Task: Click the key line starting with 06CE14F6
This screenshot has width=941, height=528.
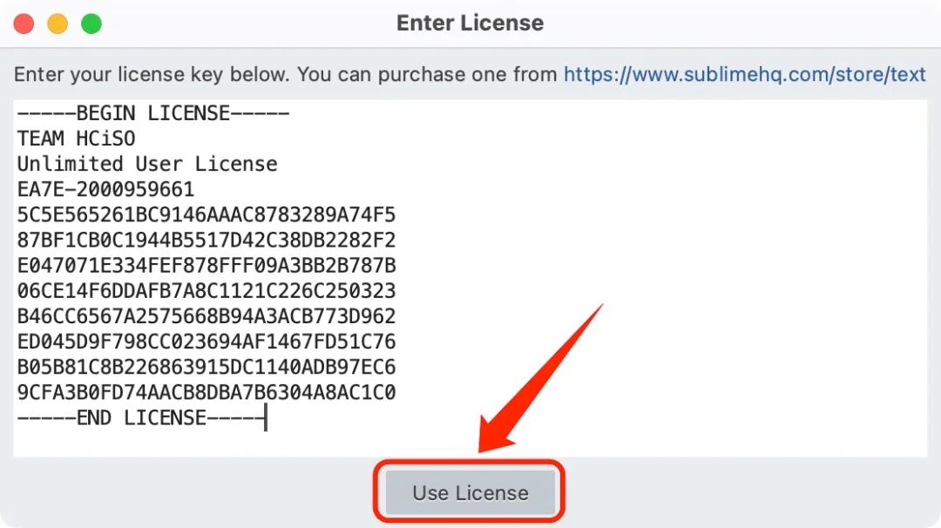Action: pyautogui.click(x=206, y=291)
